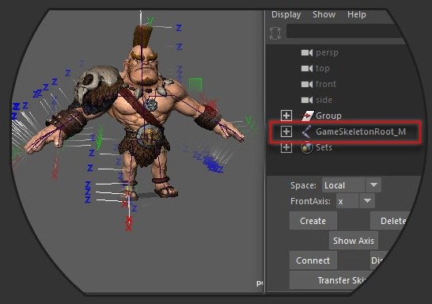The image size is (432, 304).
Task: Open the Space dropdown set to Local
Action: [351, 185]
